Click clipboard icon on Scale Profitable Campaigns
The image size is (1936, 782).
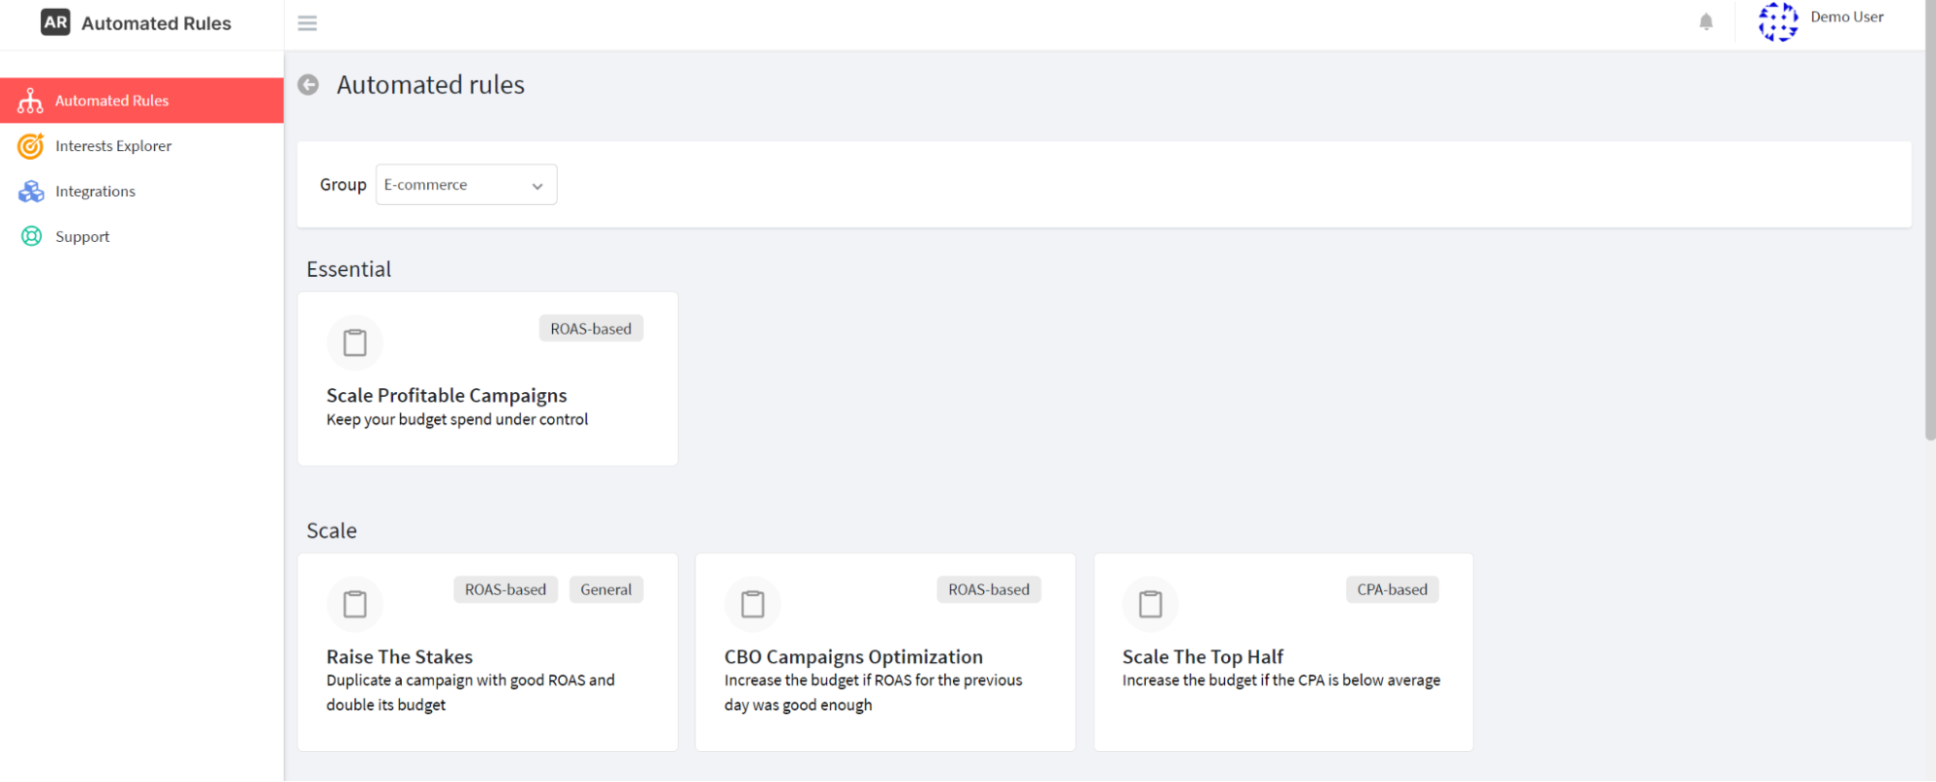(x=355, y=343)
